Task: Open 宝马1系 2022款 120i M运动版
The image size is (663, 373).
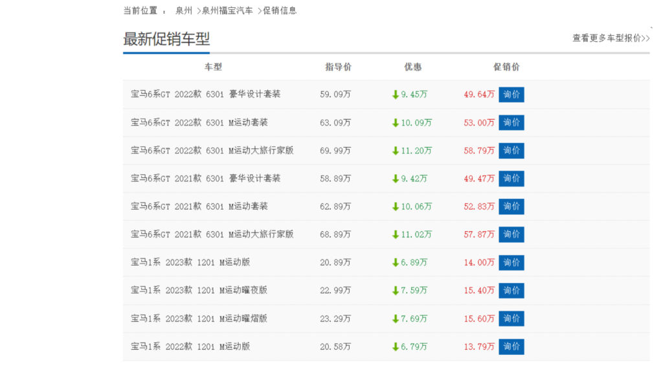Action: (x=190, y=347)
